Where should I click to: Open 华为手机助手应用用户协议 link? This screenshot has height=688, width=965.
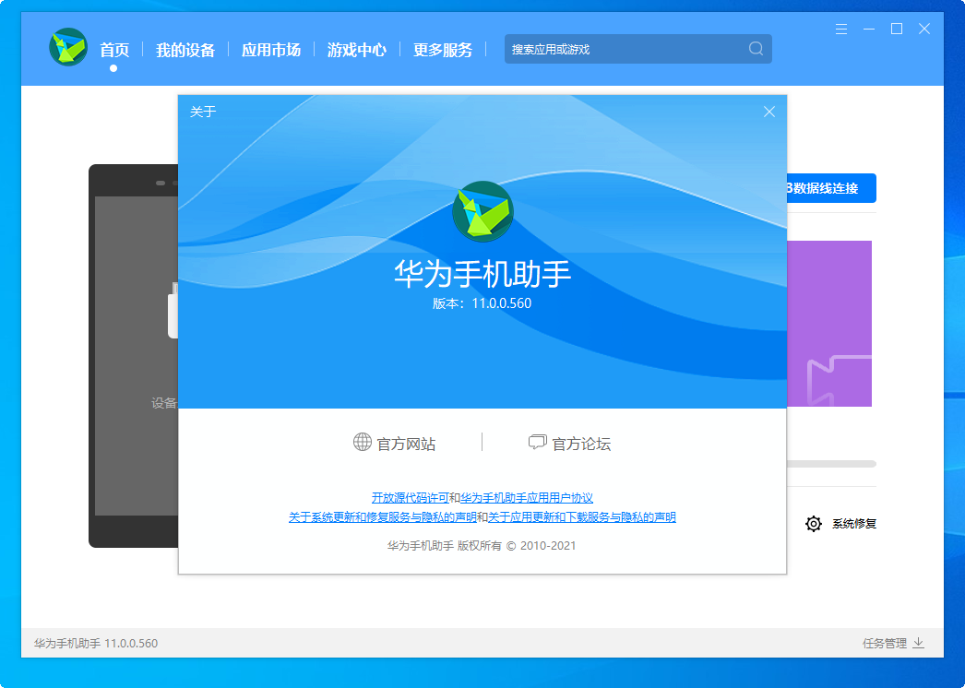click(x=527, y=497)
